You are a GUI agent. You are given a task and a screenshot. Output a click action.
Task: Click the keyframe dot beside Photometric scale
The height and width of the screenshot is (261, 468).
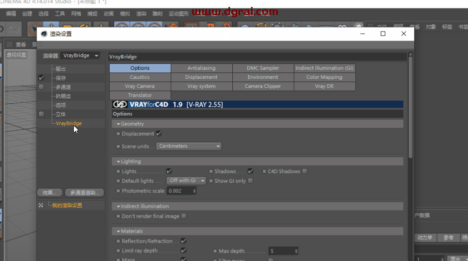coord(118,191)
